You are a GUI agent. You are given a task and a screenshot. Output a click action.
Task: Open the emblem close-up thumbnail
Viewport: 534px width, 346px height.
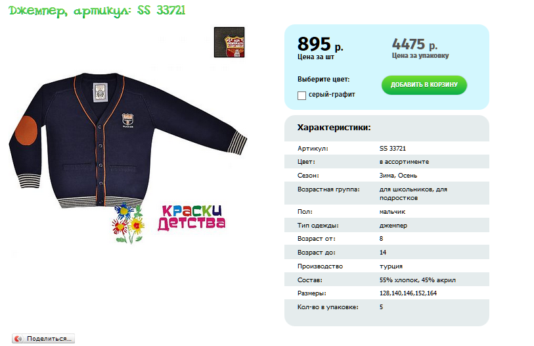[229, 42]
